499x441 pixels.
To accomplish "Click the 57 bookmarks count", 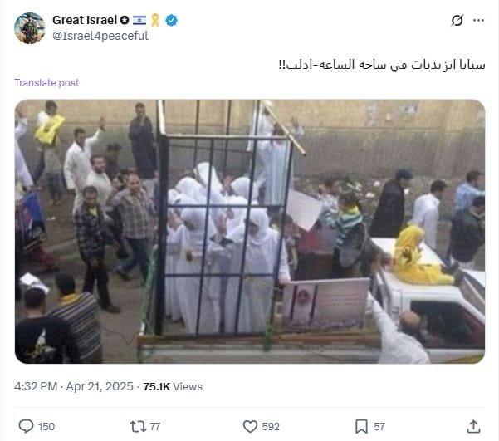I will point(379,427).
